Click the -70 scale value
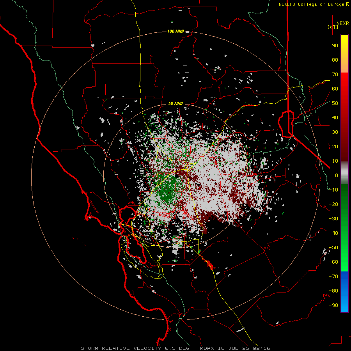 333,277
